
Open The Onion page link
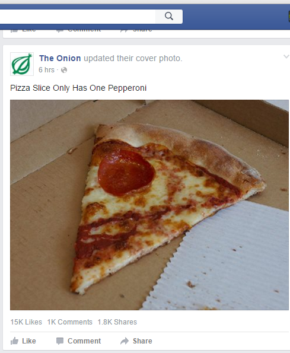pyautogui.click(x=60, y=58)
